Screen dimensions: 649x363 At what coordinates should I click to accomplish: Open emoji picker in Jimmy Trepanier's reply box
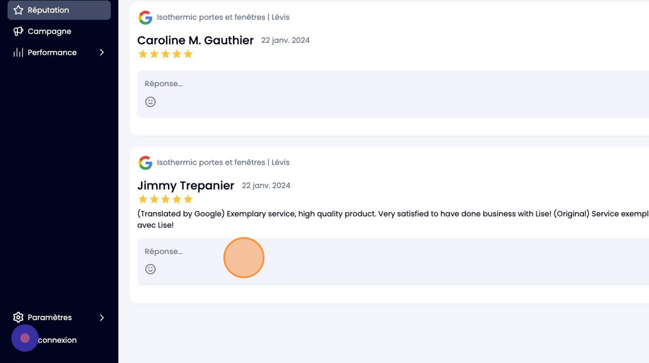(x=150, y=269)
